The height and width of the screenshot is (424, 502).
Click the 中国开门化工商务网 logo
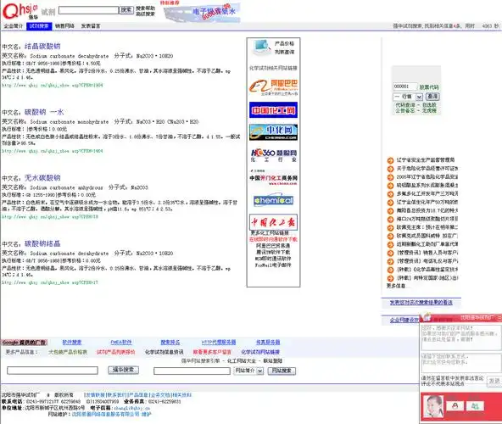coord(273,178)
